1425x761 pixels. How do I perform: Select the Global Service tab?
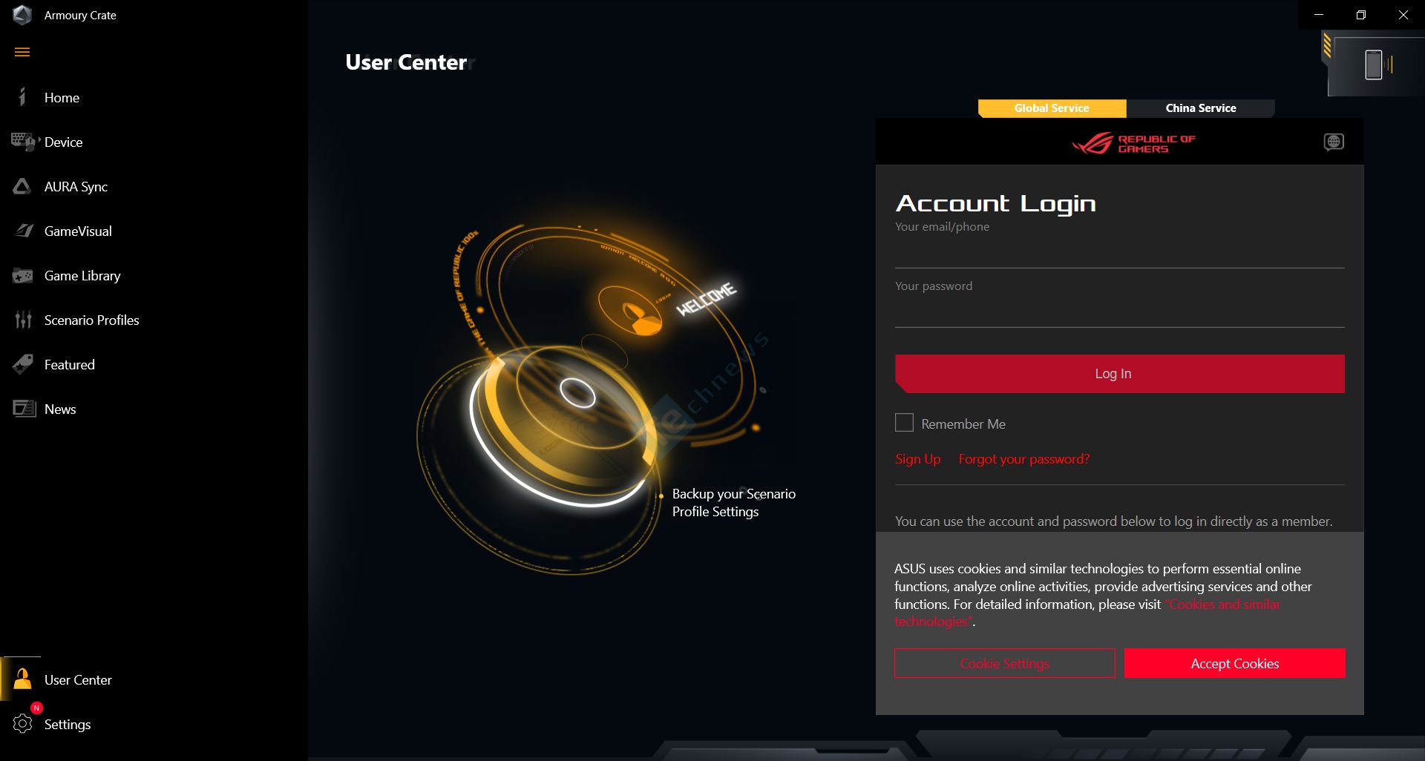pos(1052,108)
